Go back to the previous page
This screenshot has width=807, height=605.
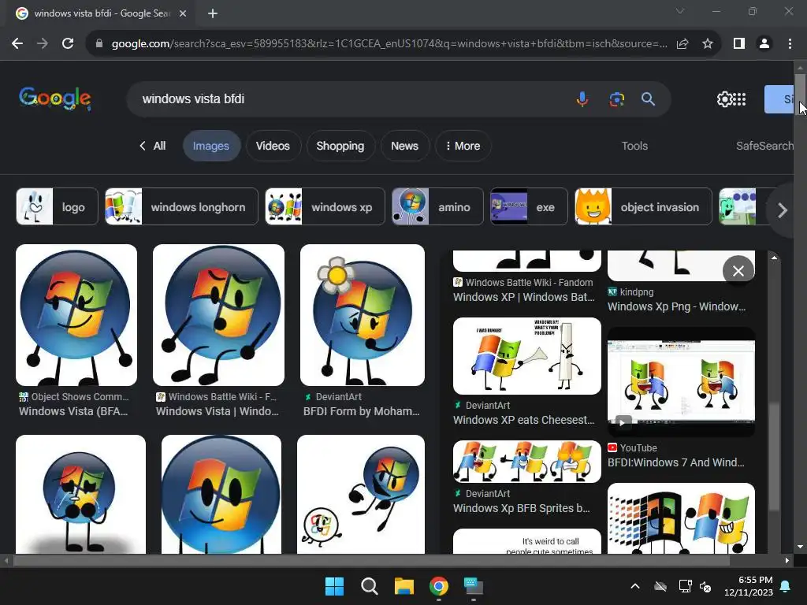point(17,44)
